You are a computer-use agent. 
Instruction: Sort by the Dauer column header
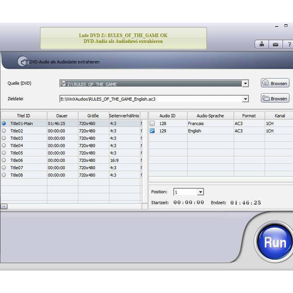point(62,116)
